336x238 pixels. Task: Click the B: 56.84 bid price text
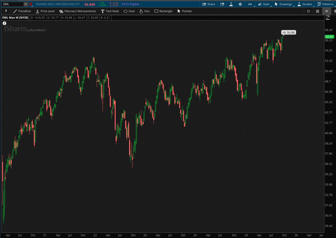point(114,3)
